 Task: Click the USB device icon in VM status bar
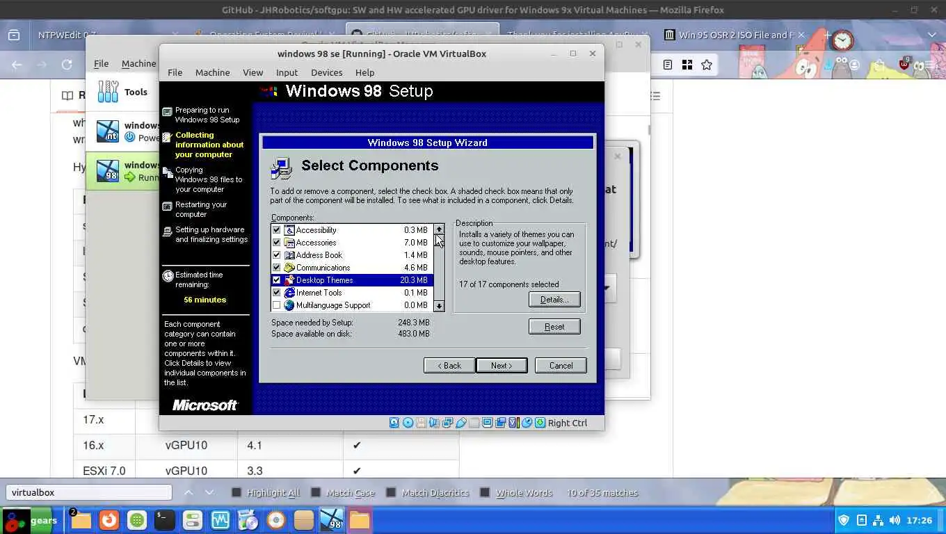click(x=461, y=423)
